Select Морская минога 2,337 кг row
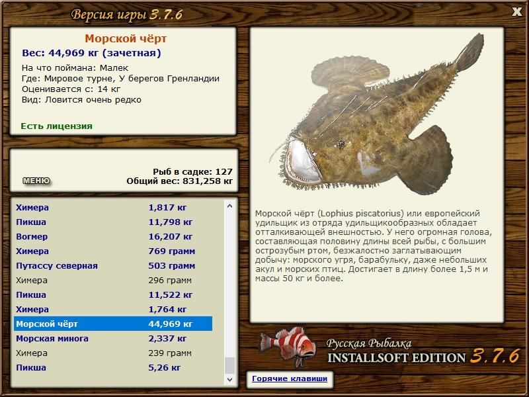Image resolution: width=529 pixels, height=397 pixels. [113, 338]
